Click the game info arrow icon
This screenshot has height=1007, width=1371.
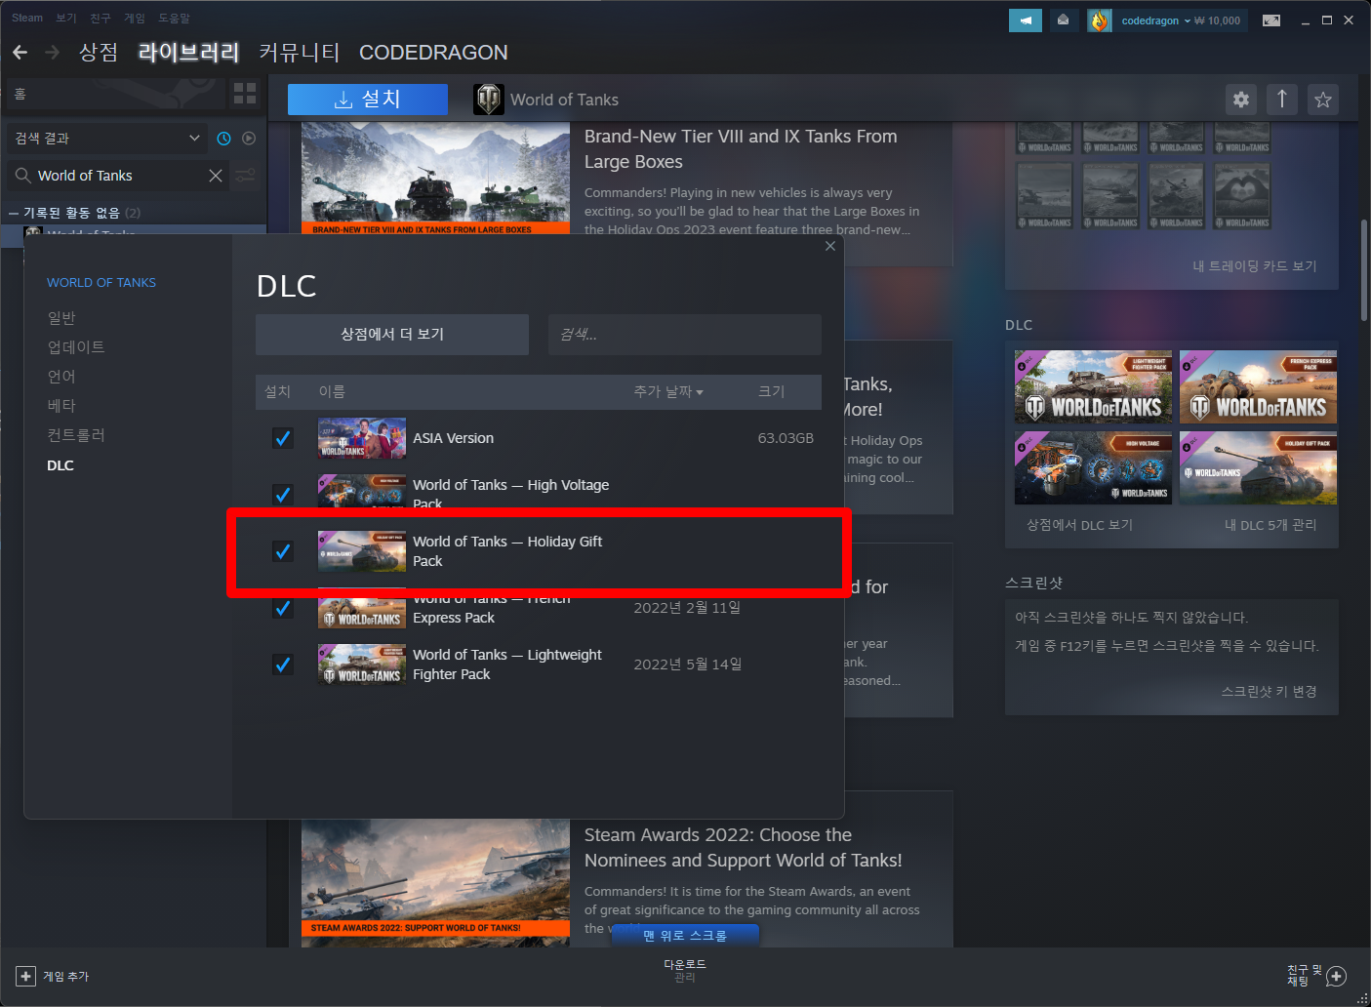click(x=1282, y=100)
